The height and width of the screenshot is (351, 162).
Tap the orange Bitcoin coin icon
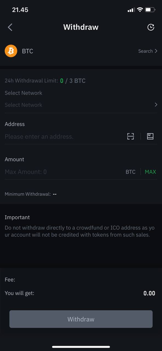[11, 51]
